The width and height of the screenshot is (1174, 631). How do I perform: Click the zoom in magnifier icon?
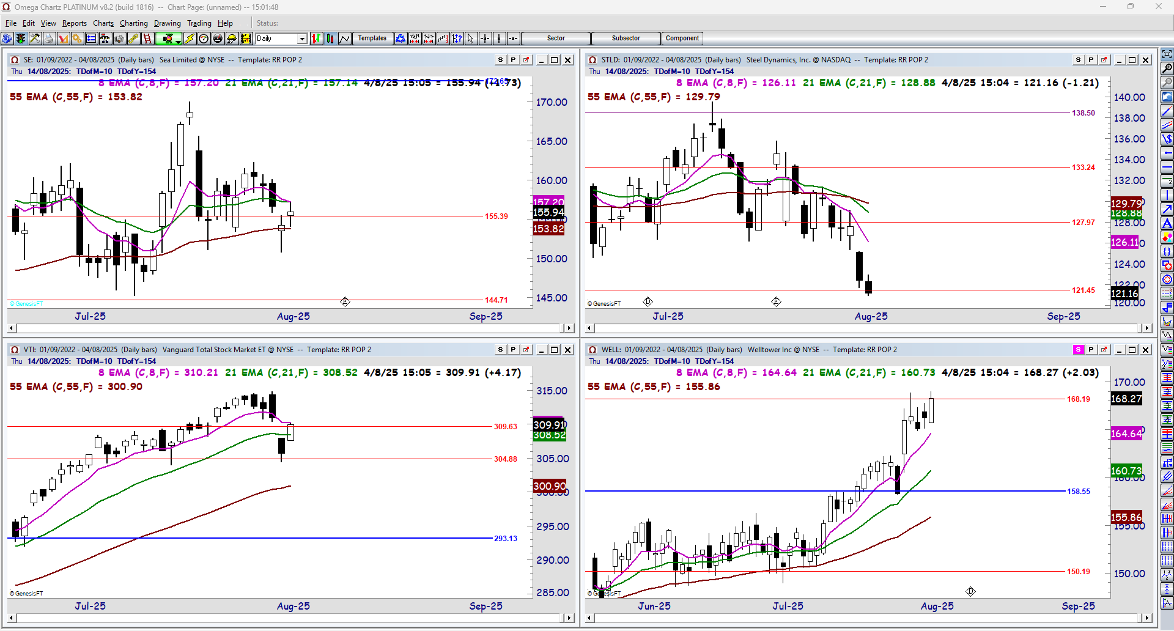point(1167,68)
